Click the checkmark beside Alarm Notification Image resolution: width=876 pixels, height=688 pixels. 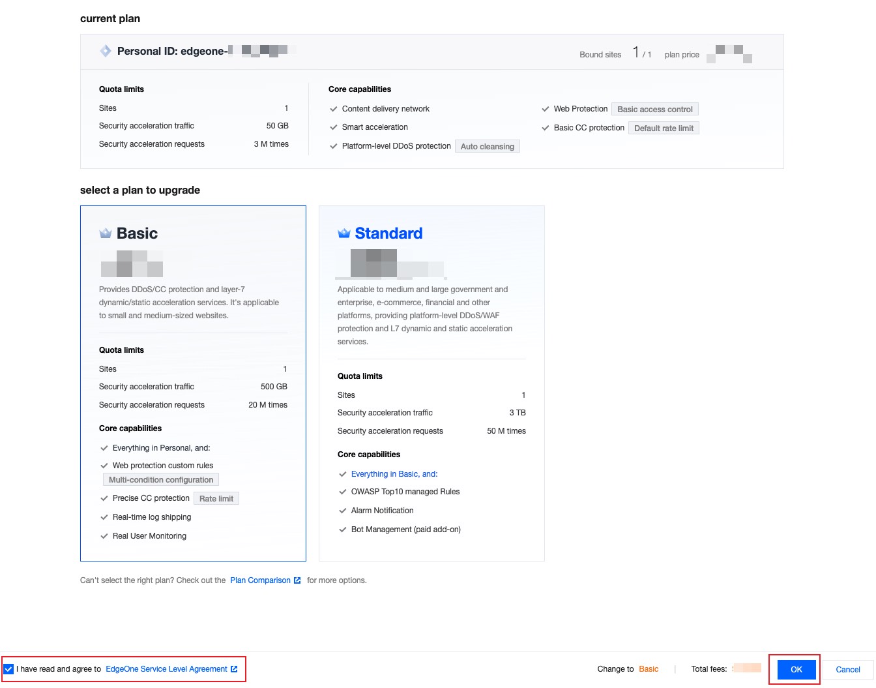[x=343, y=511]
